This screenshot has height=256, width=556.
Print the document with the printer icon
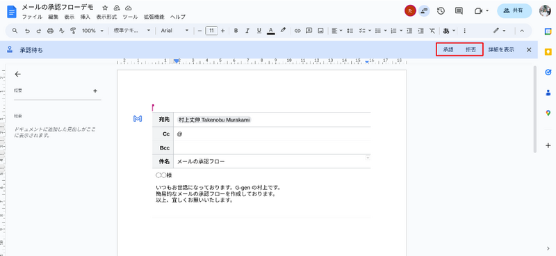click(x=50, y=31)
